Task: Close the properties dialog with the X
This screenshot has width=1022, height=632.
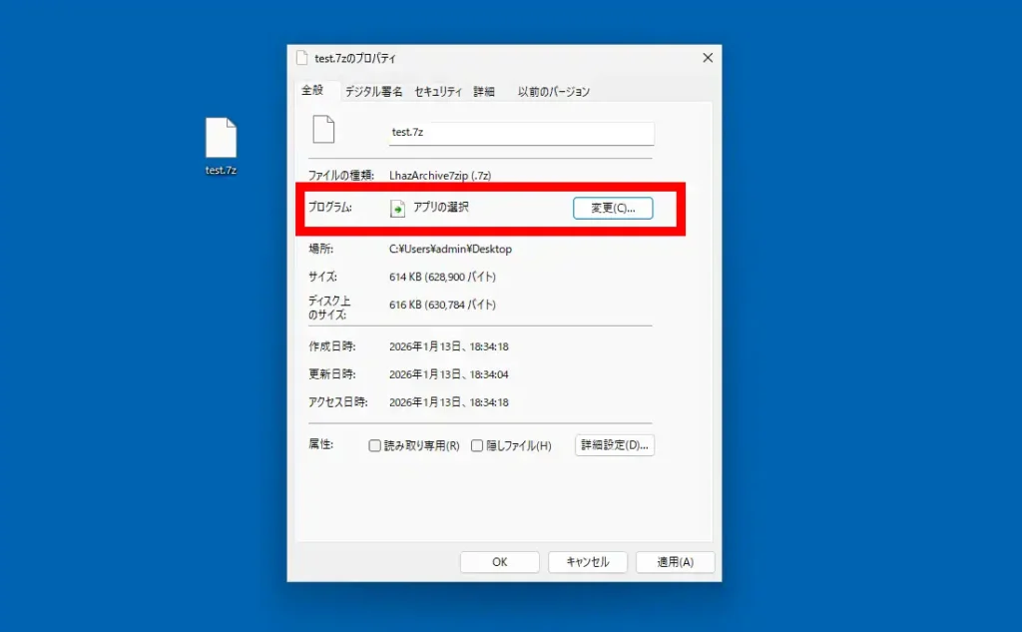Action: 708,57
